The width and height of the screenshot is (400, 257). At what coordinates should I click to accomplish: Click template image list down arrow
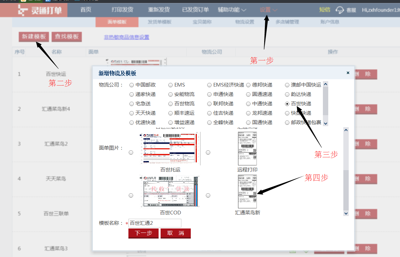346,213
